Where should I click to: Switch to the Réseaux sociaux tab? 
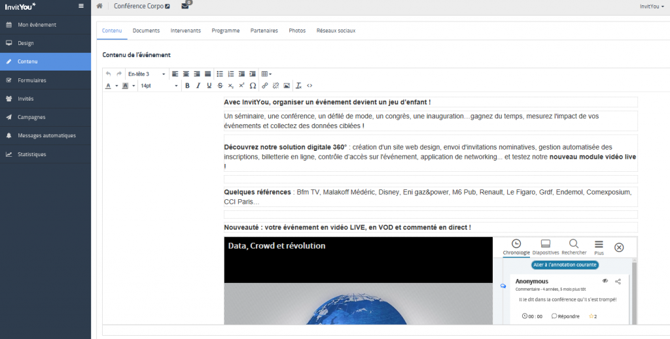tap(336, 31)
